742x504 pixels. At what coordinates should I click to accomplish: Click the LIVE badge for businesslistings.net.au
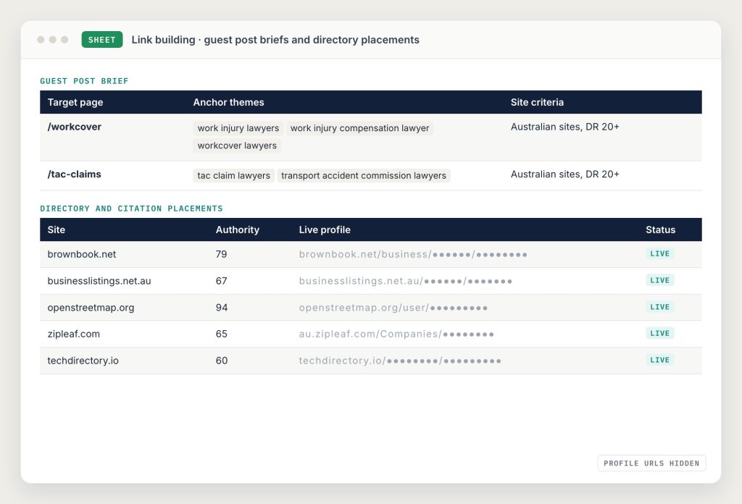pyautogui.click(x=659, y=280)
